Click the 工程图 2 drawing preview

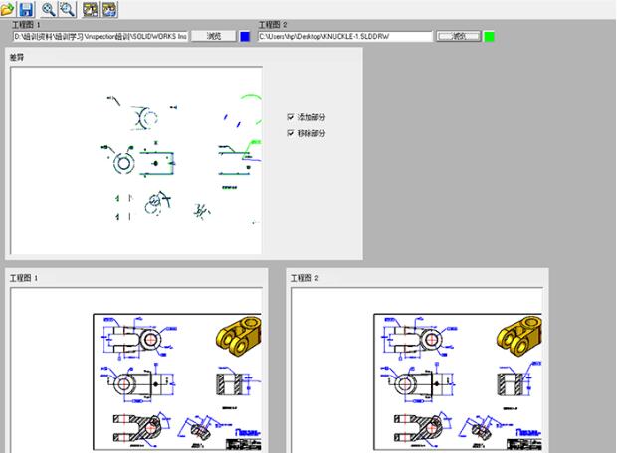pos(417,371)
